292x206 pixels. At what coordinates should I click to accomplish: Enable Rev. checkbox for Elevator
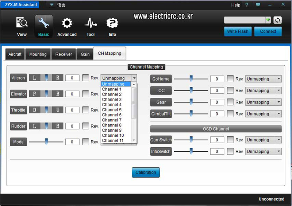tap(85, 94)
